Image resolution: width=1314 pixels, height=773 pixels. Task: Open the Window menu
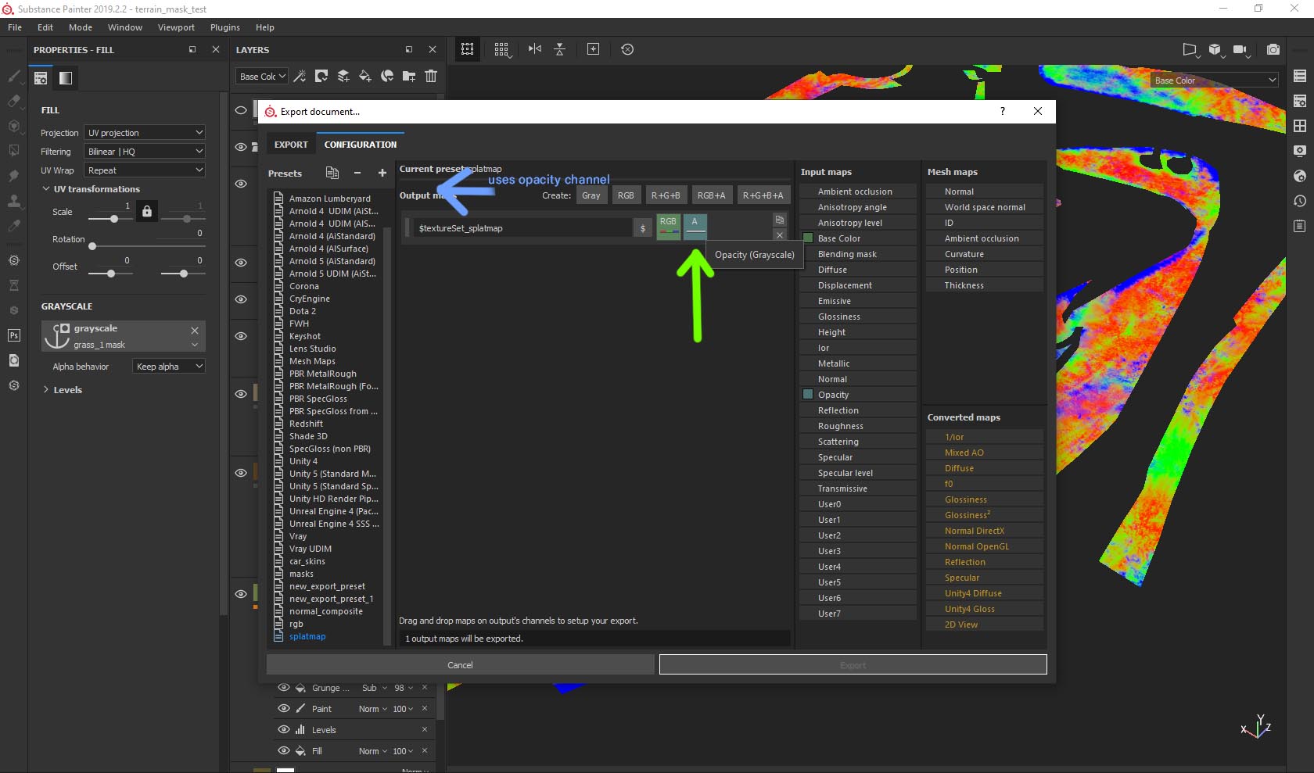click(x=125, y=27)
